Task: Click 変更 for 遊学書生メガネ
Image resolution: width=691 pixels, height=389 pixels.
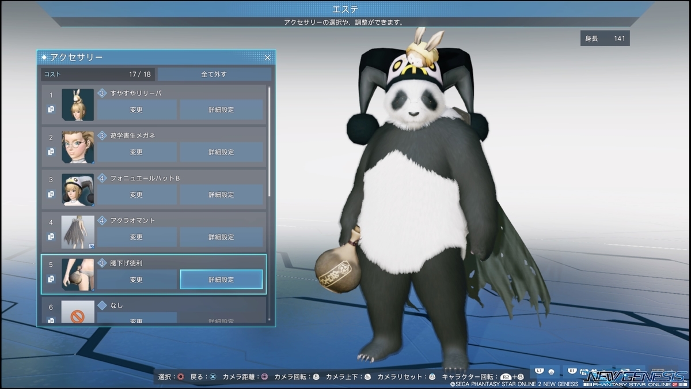Action: click(x=136, y=152)
